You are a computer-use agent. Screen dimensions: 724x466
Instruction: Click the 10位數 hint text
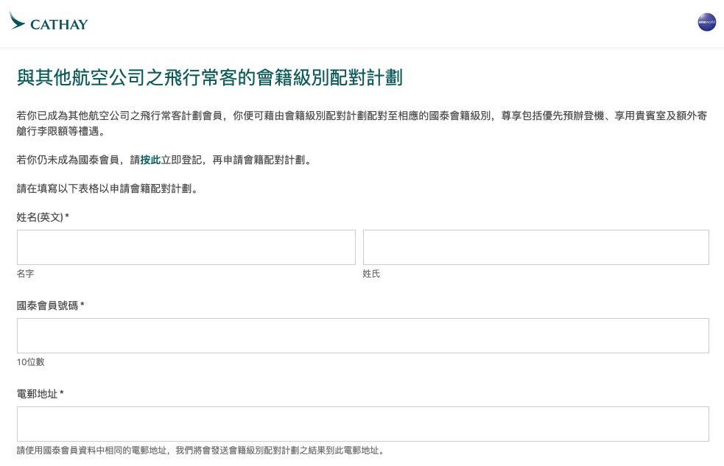point(30,362)
